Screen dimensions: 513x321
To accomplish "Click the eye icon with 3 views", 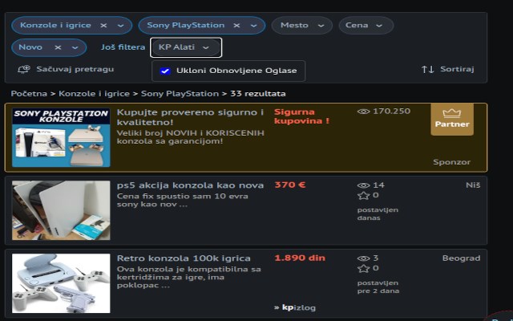I will click(x=363, y=258).
